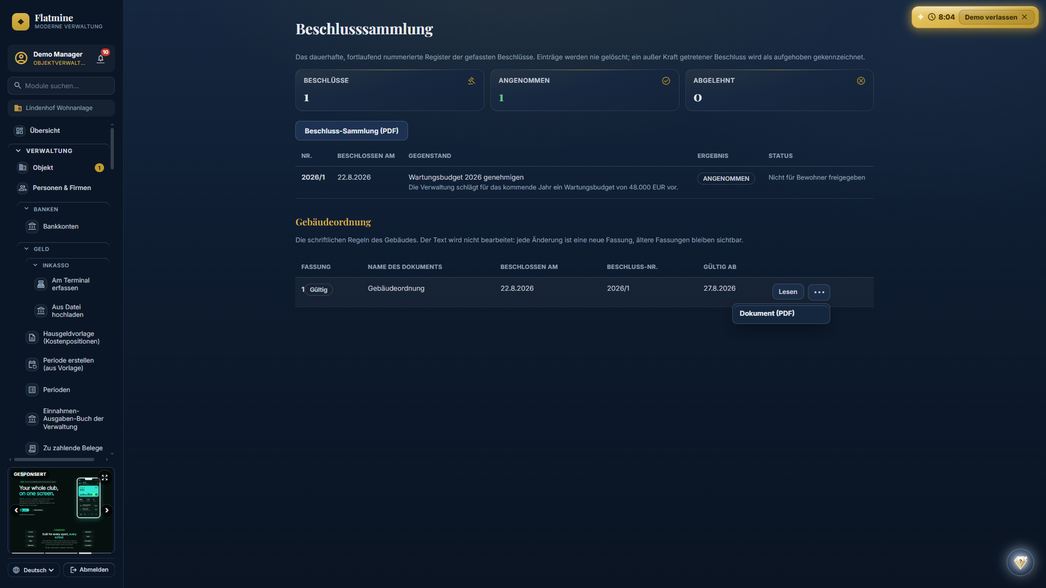Click the Gültig status badge
The width and height of the screenshot is (1046, 588).
click(319, 290)
